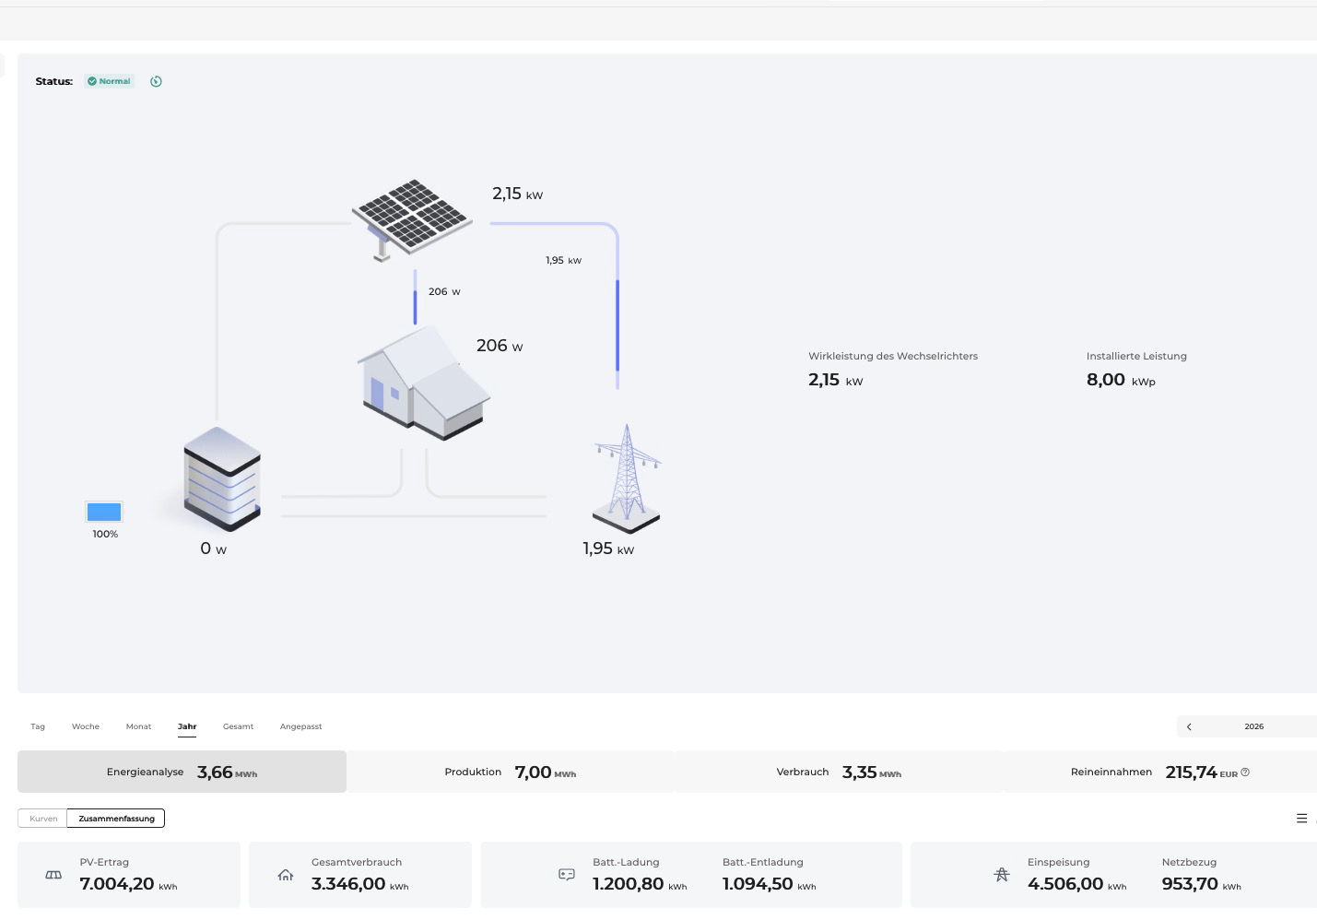The height and width of the screenshot is (920, 1317).
Task: Switch to the Angepasst period tab
Action: tap(301, 726)
